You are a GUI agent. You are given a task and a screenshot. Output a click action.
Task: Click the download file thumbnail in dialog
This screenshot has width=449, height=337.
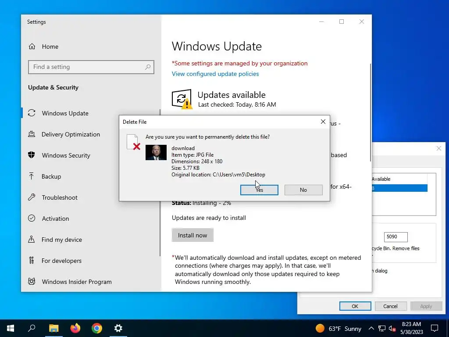pos(156,152)
